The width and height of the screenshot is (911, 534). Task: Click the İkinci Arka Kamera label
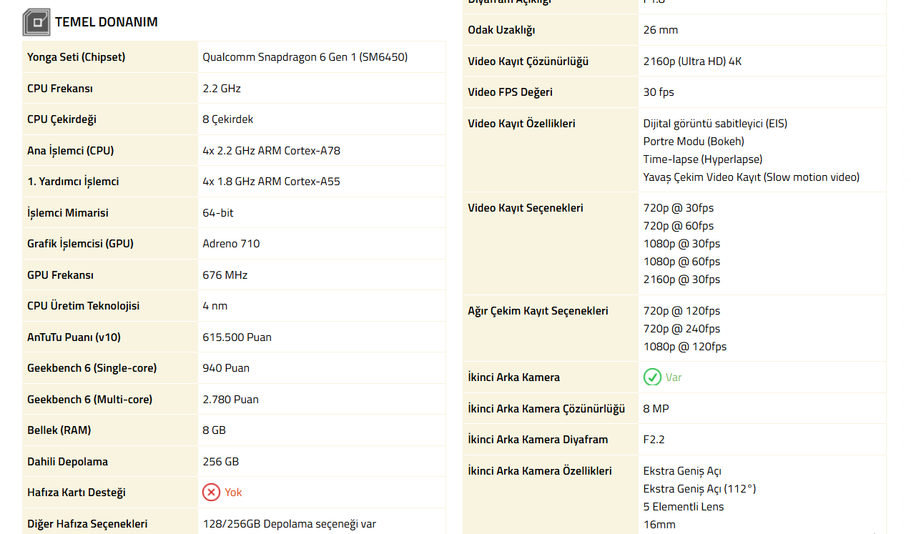pos(513,377)
